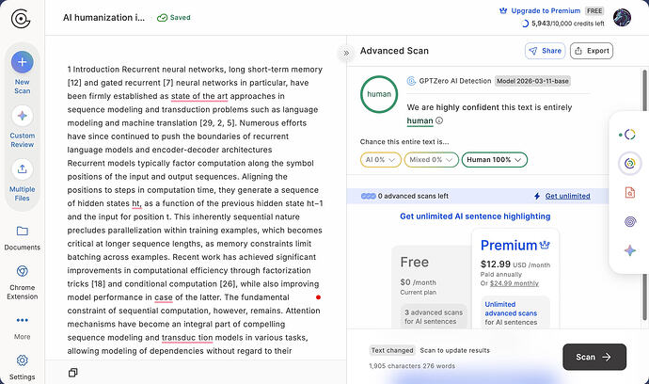Viewport: 649px width, 384px height.
Task: Click the underlined word transduc tion
Action: [187, 338]
